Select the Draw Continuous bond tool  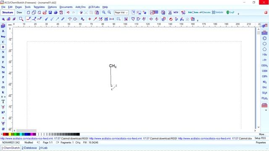pyautogui.click(x=34, y=19)
